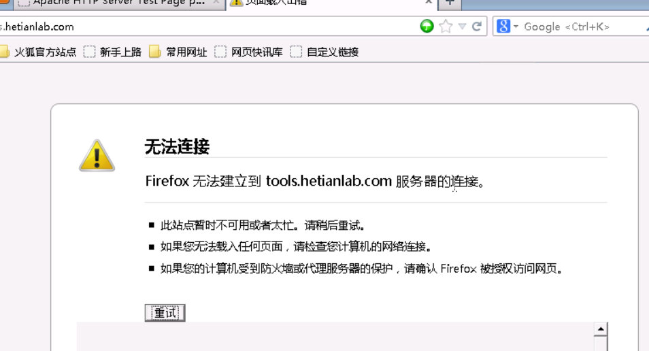
Task: Close the Apache HTTP Server tab
Action: (x=216, y=2)
